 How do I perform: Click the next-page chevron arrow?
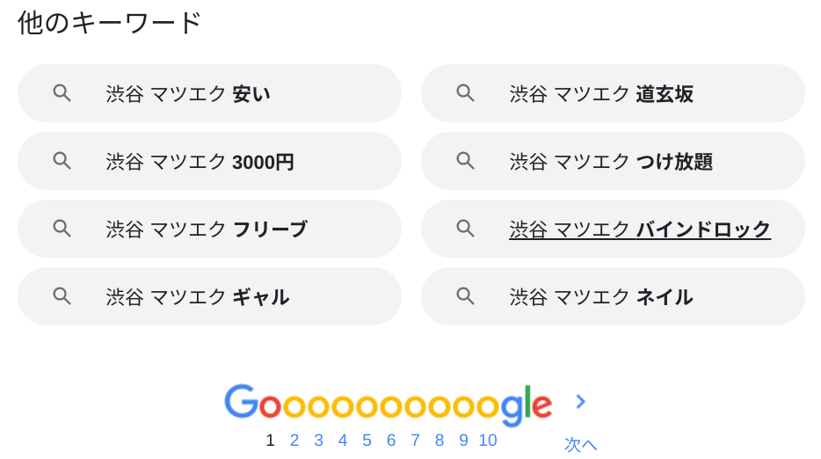pos(580,402)
